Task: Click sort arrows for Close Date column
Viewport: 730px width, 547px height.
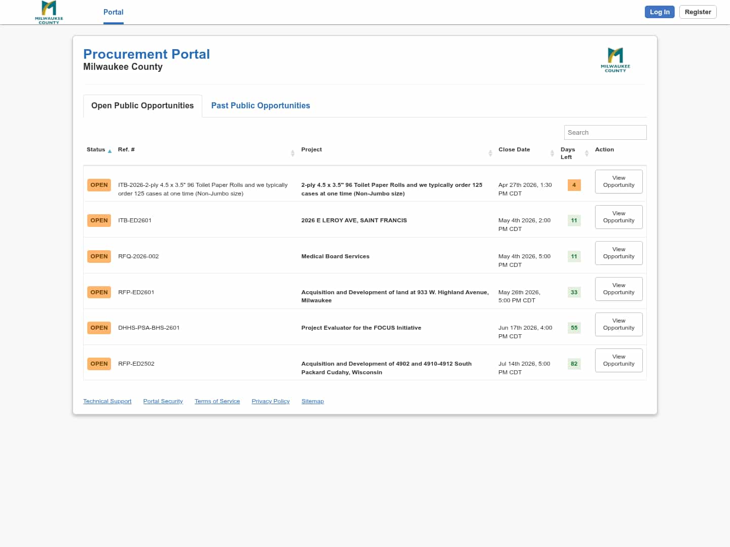Action: (552, 153)
